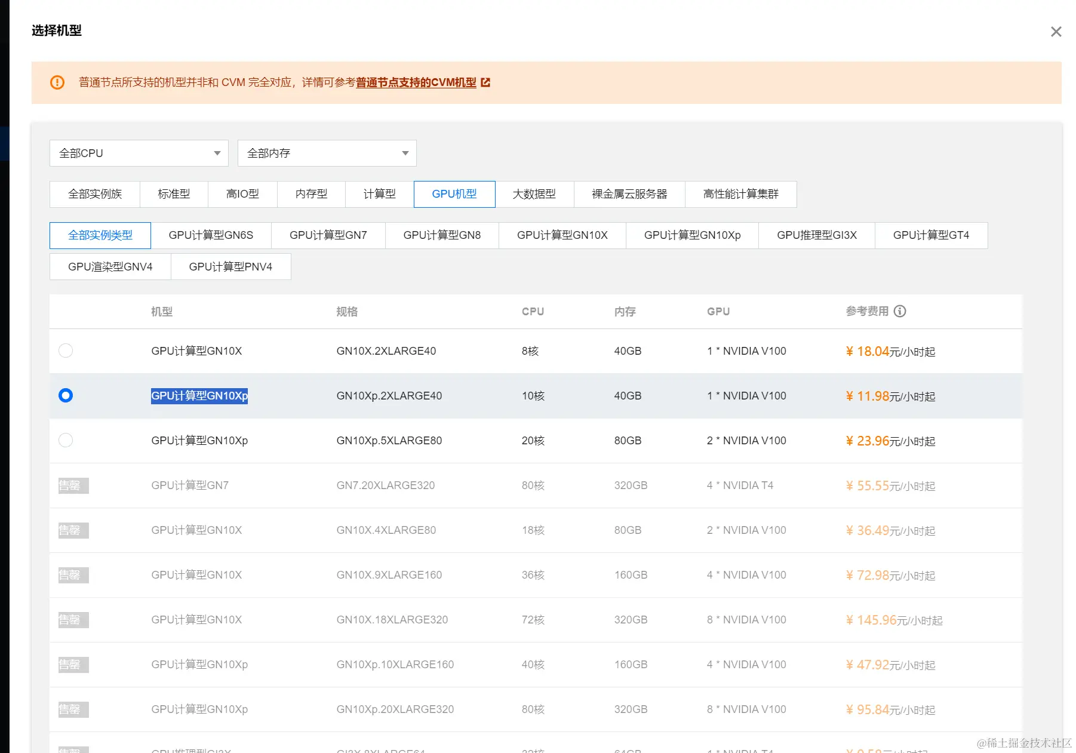Image resolution: width=1076 pixels, height=753 pixels.
Task: Click the ¥ 11.98 price
Action: coord(868,396)
